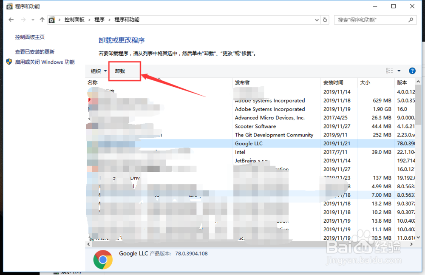The image size is (425, 275).
Task: Click the UAC shield icon next to Windows 功能
Action: 9,62
